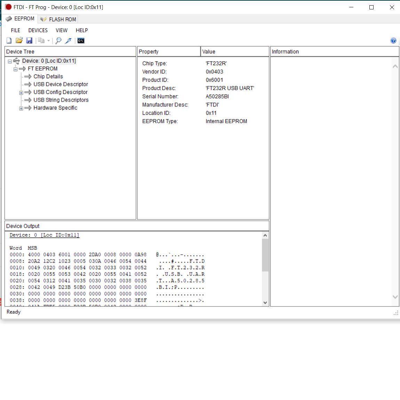The width and height of the screenshot is (400, 400).
Task: Click the Value column header
Action: (235, 51)
